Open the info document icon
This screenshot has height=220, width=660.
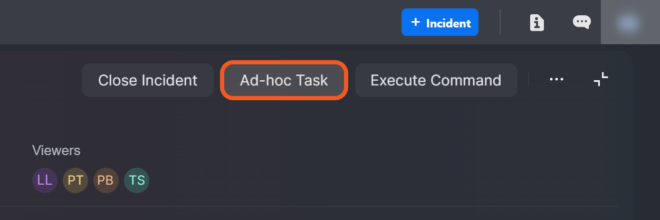coord(537,22)
